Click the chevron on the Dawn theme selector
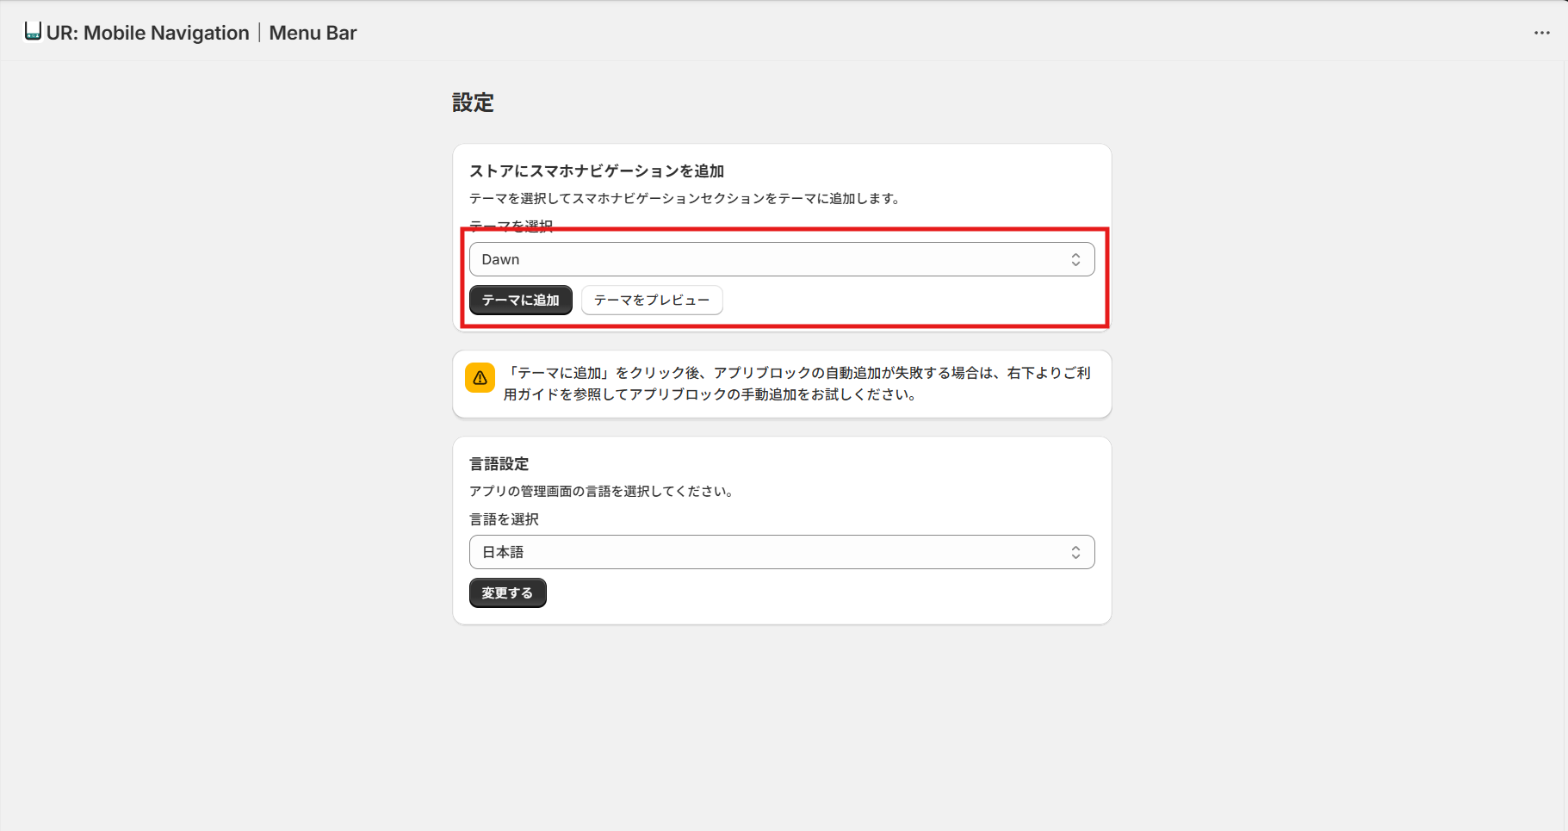 [x=1075, y=258]
